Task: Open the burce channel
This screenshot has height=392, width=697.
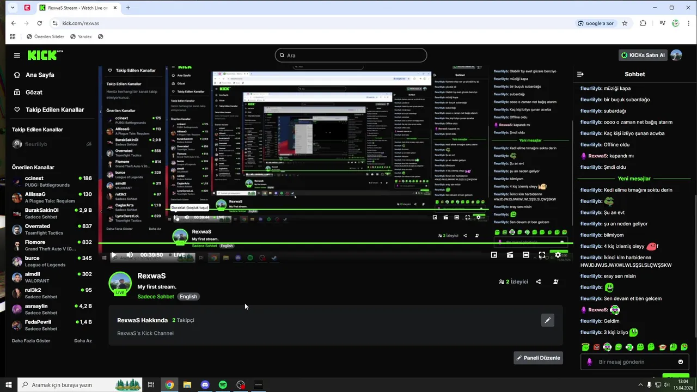Action: click(52, 261)
